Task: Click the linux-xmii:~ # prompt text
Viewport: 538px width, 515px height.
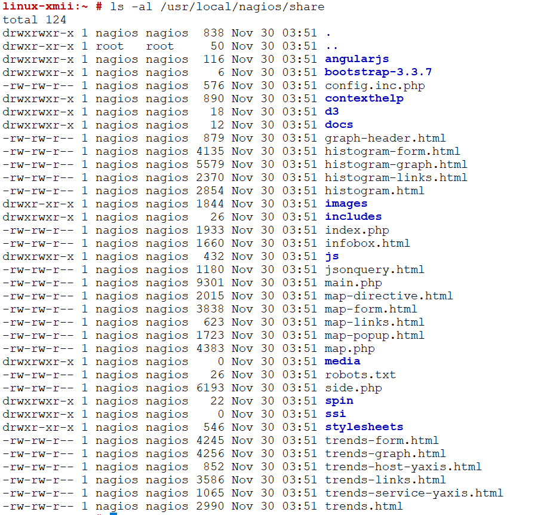Action: pyautogui.click(x=53, y=7)
